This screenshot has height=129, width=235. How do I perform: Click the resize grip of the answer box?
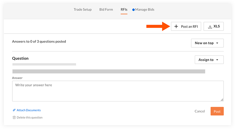point(222,100)
